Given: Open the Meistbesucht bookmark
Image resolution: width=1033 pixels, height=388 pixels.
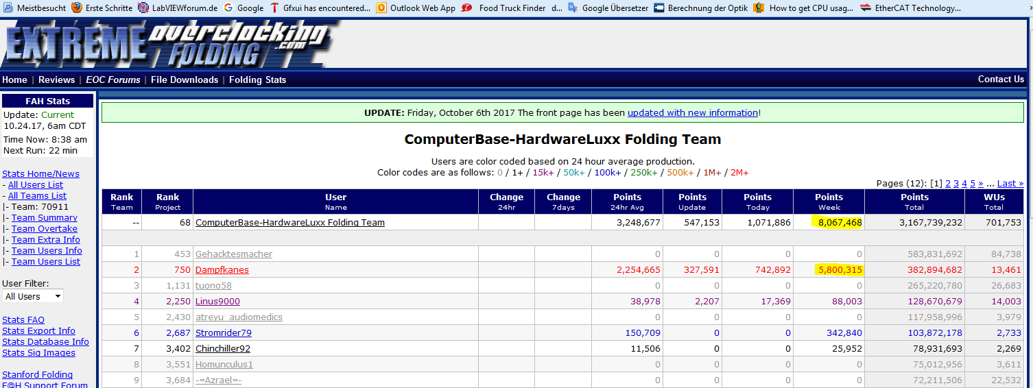Looking at the screenshot, I should coord(34,8).
